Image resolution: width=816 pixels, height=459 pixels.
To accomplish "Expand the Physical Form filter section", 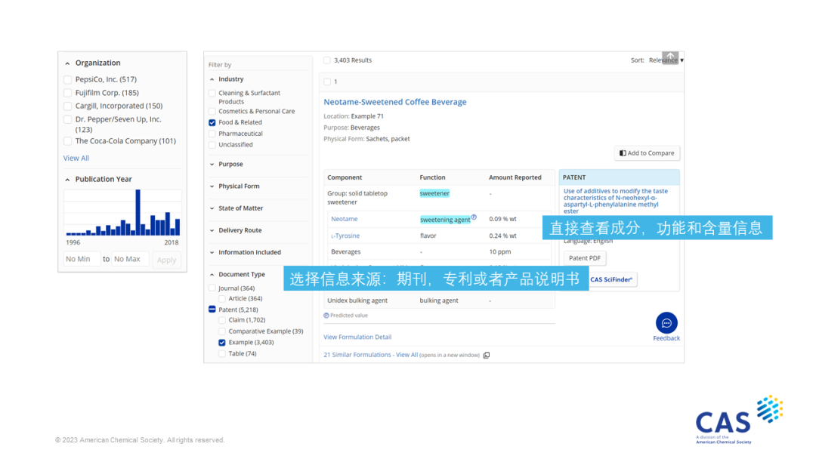I will pyautogui.click(x=212, y=186).
